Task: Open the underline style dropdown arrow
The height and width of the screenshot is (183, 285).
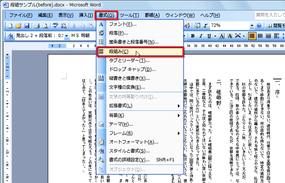Action: pos(215,36)
